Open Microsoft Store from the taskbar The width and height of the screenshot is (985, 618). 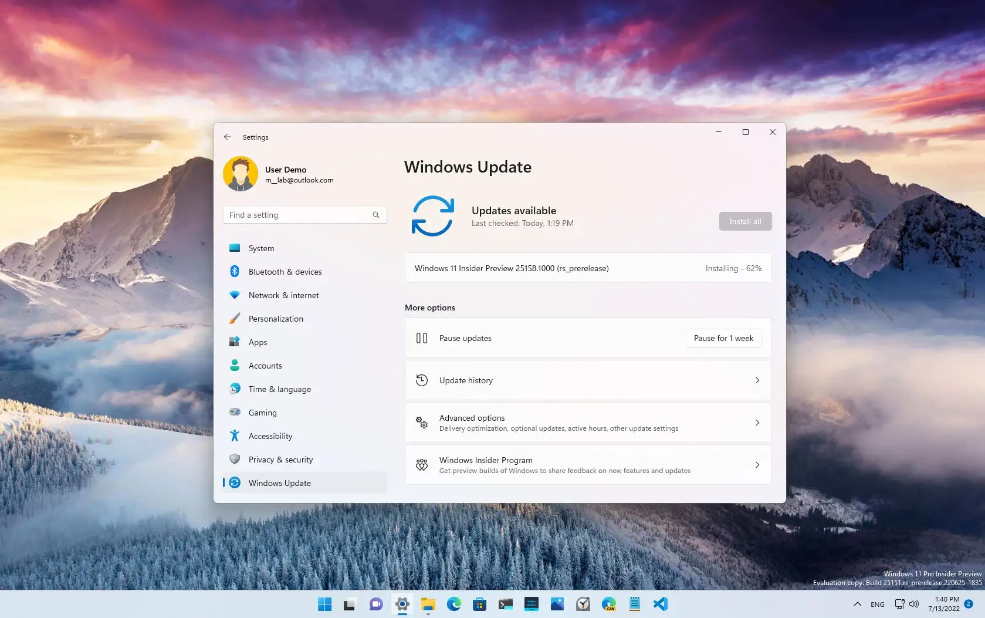click(479, 604)
